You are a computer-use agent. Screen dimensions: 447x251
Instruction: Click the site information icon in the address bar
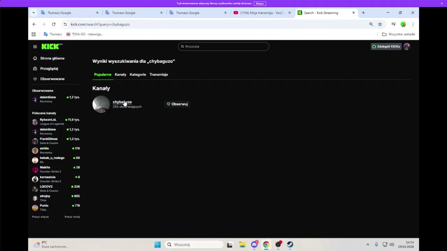coord(65,24)
